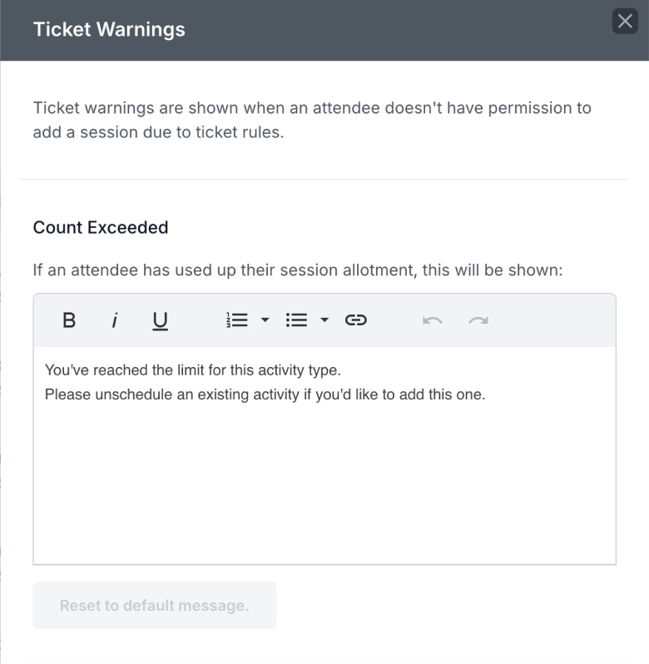
Task: Close the Ticket Warnings dialog
Action: coord(625,21)
